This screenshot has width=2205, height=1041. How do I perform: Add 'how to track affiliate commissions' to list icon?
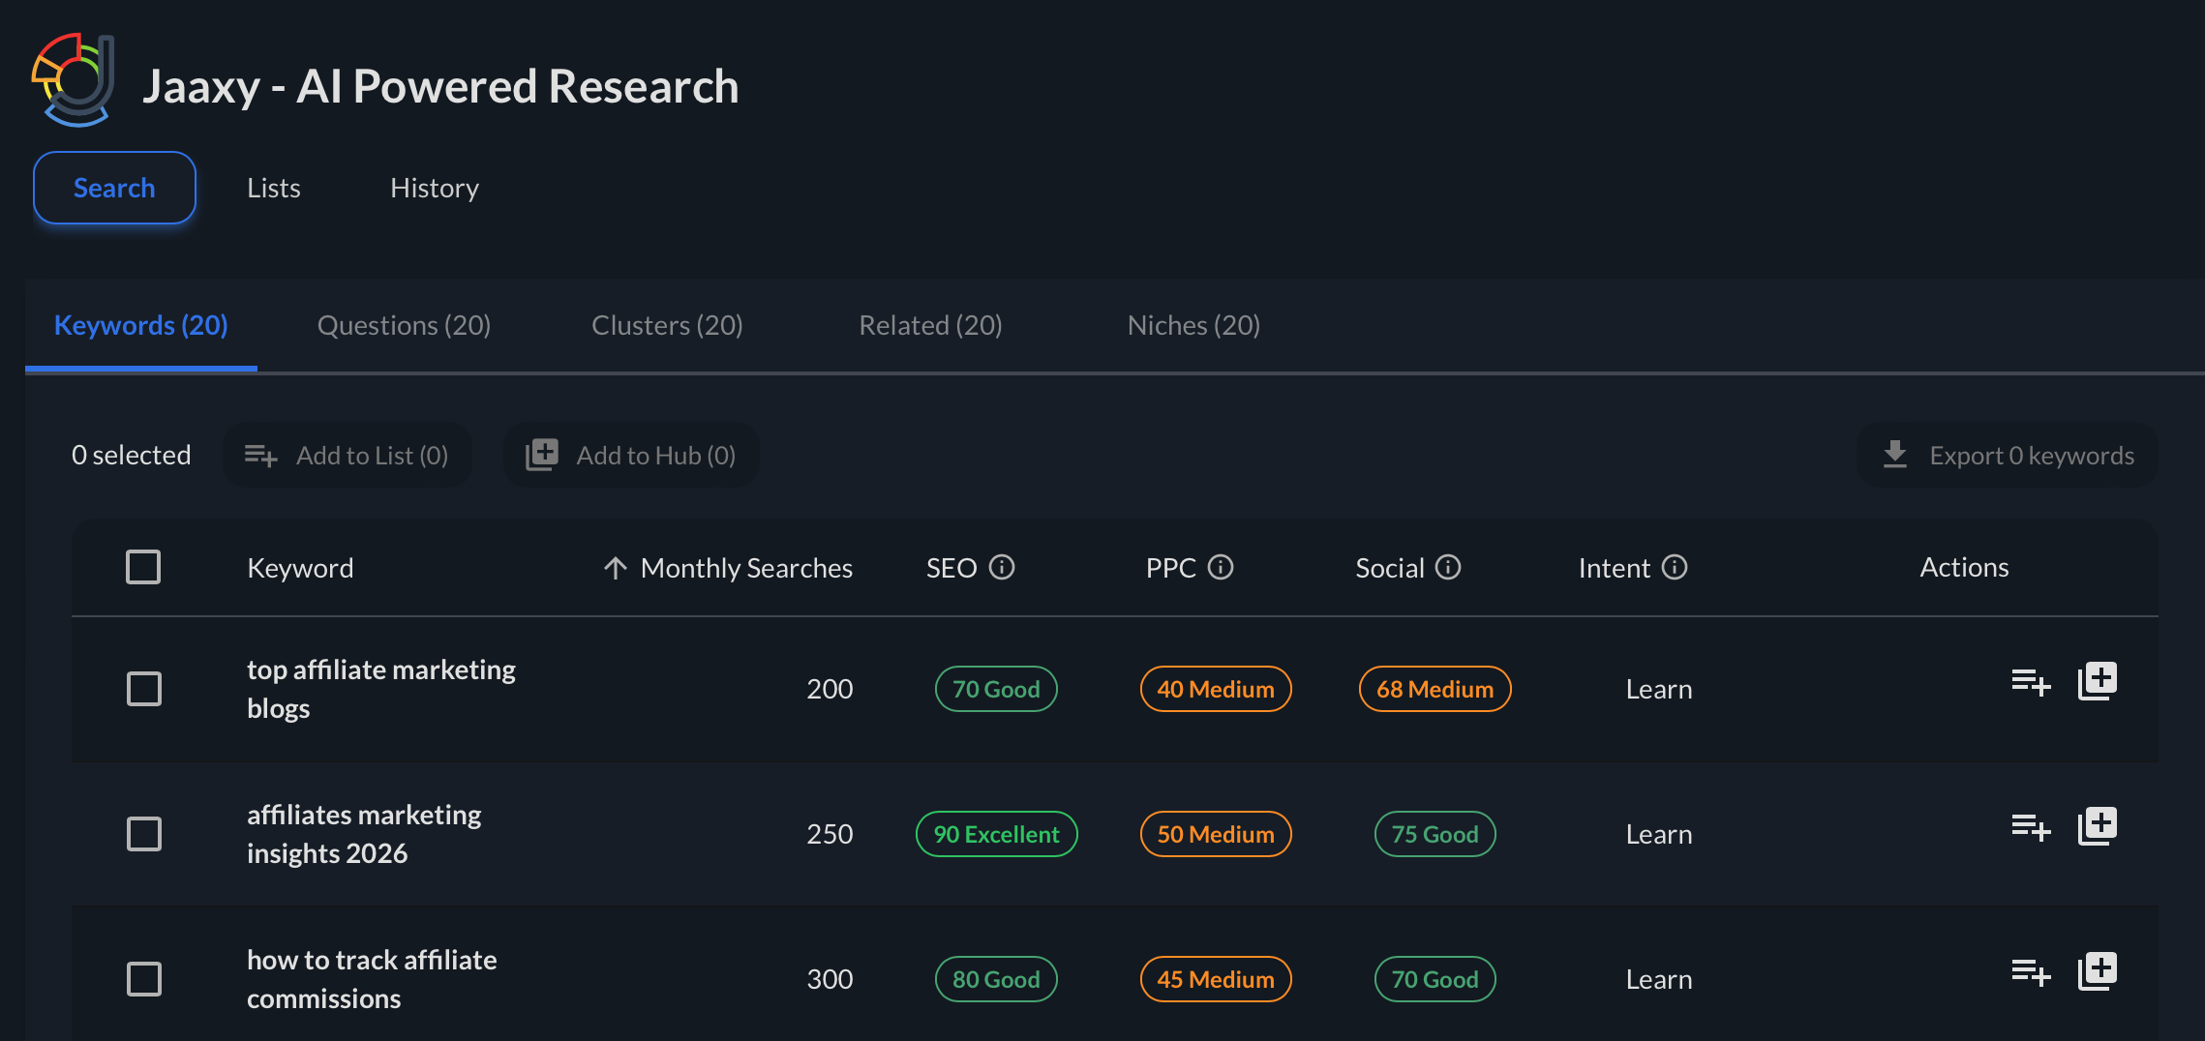pyautogui.click(x=2031, y=972)
